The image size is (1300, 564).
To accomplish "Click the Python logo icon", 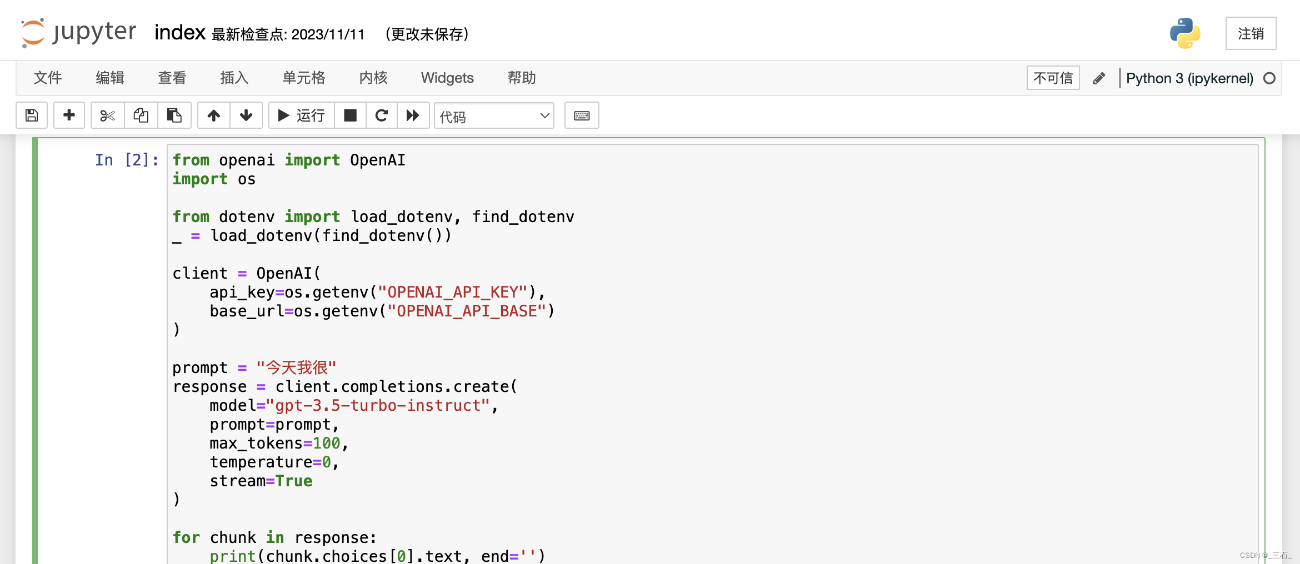I will tap(1185, 33).
